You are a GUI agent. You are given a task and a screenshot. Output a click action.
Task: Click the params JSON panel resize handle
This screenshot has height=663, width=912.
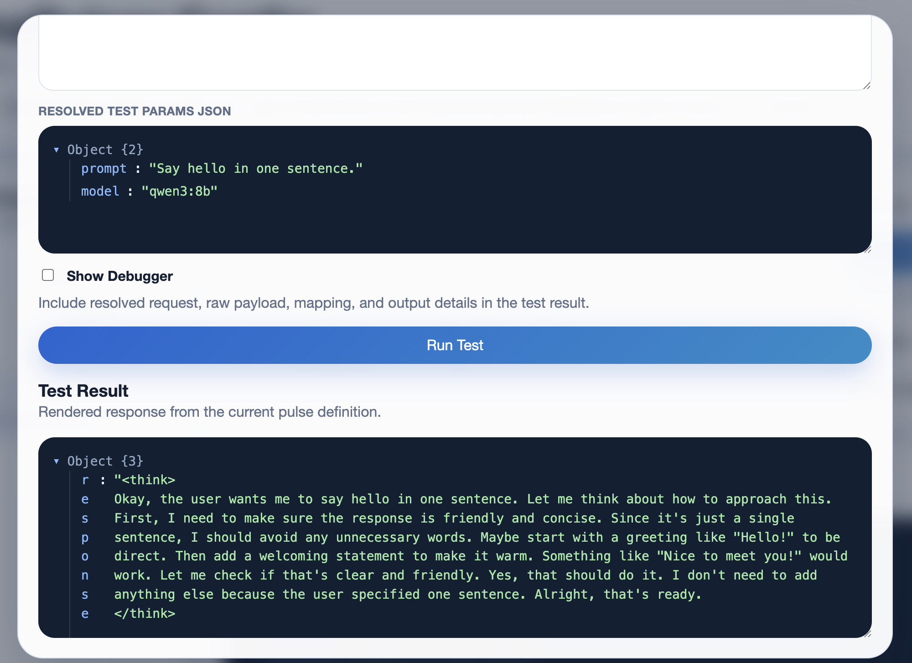click(867, 249)
